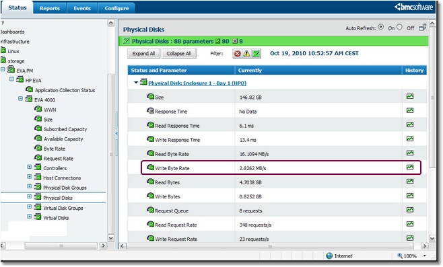Expand the Physical Disk Groups node

[x=29, y=186]
